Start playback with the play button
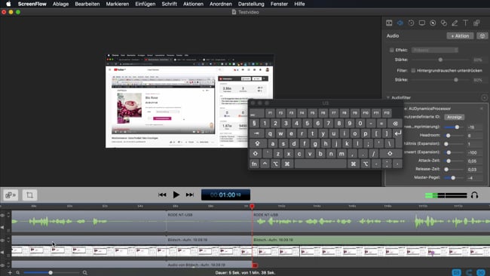Viewport: 490px width, 276px height. tap(176, 195)
